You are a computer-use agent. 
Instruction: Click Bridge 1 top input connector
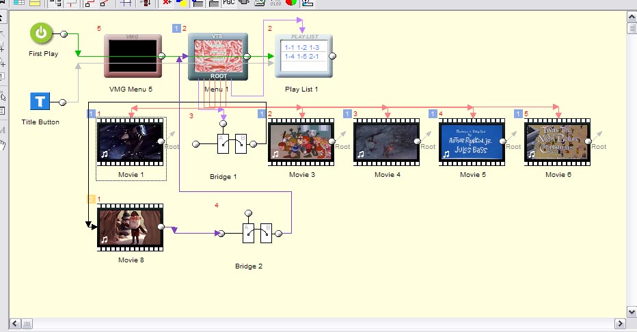(223, 124)
